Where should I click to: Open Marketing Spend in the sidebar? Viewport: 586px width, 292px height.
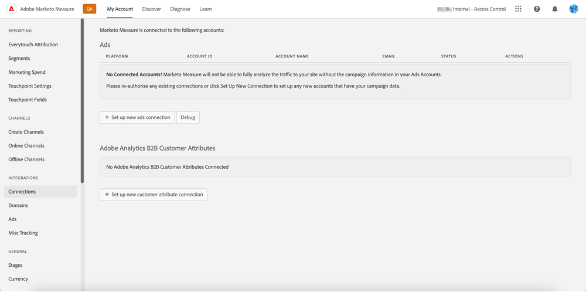[27, 72]
